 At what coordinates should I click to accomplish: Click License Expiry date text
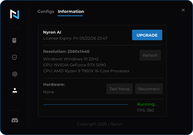[75, 38]
